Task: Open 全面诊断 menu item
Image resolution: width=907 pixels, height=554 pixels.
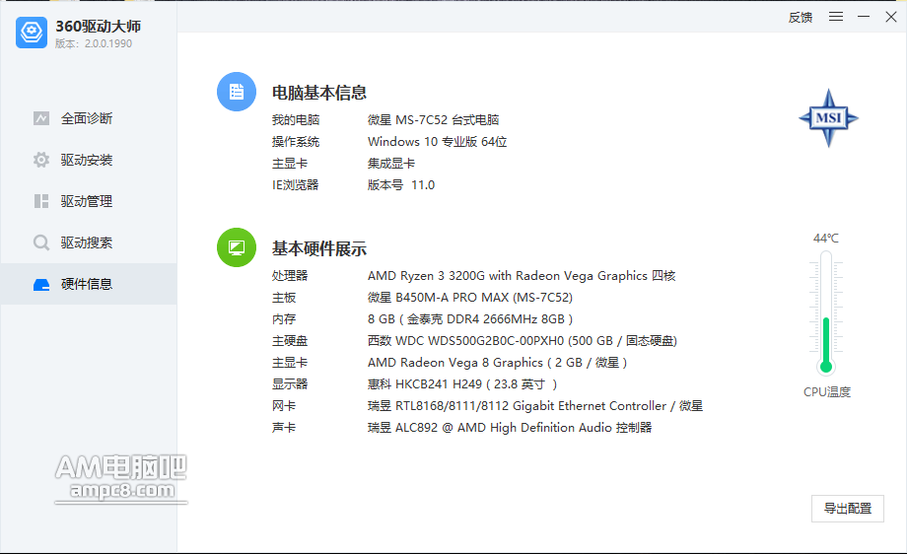Action: click(89, 118)
